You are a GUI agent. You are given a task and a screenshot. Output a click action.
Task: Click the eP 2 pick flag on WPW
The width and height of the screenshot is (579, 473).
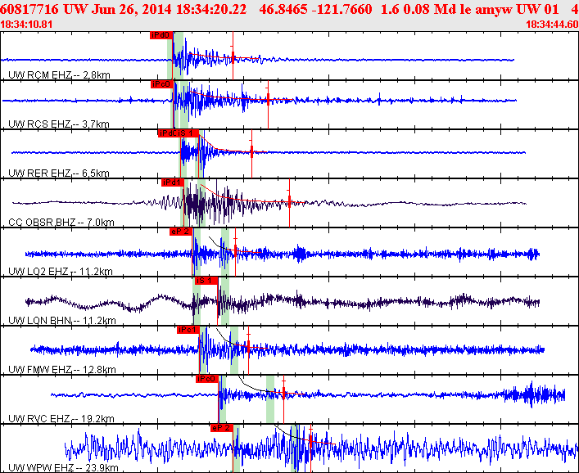pyautogui.click(x=222, y=428)
